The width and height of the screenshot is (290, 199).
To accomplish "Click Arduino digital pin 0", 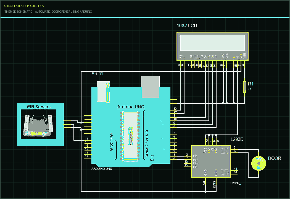I will point(174,159).
